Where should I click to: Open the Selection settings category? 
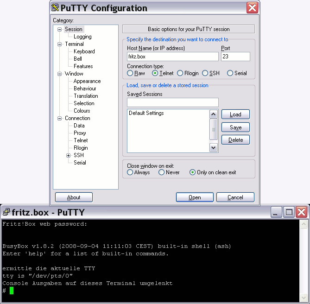(84, 103)
